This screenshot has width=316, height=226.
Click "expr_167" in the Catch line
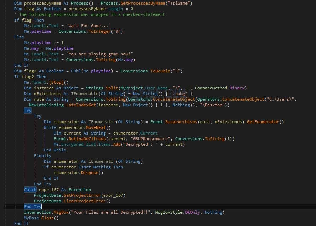pyautogui.click(x=49, y=190)
